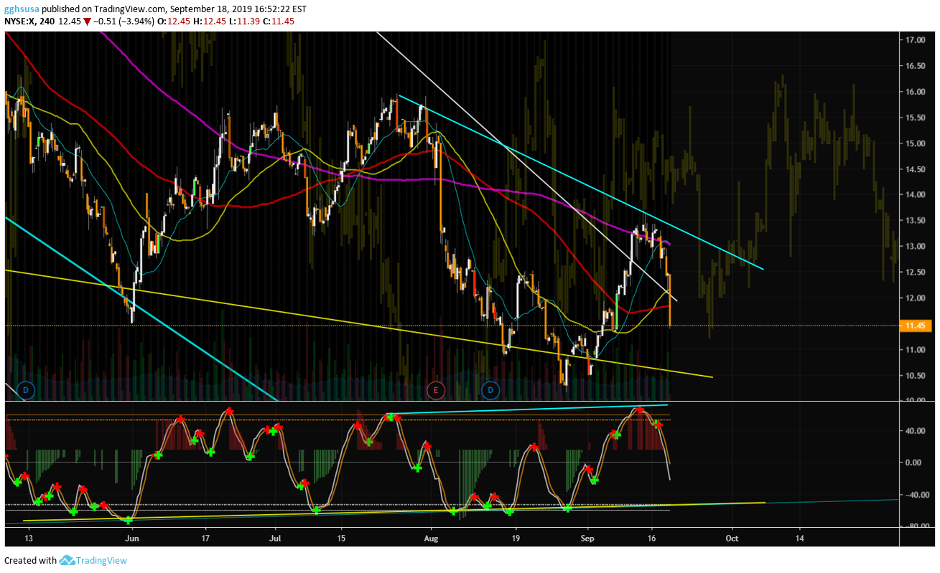The image size is (940, 573).
Task: Click the 'Jun' date on the time axis
Action: point(132,537)
